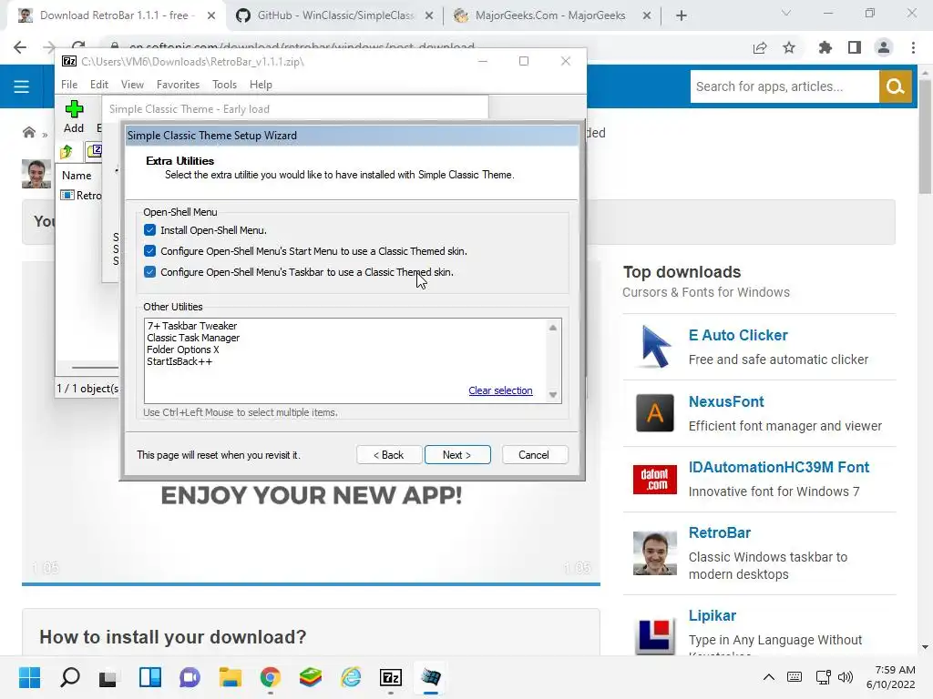Open 7-Zip Tools menu
This screenshot has height=699, width=933.
(224, 85)
